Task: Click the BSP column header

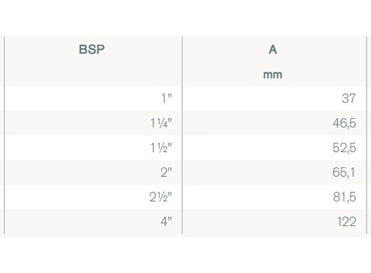Action: [x=92, y=50]
